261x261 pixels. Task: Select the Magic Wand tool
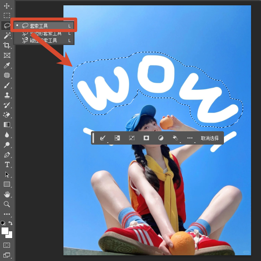pos(6,35)
